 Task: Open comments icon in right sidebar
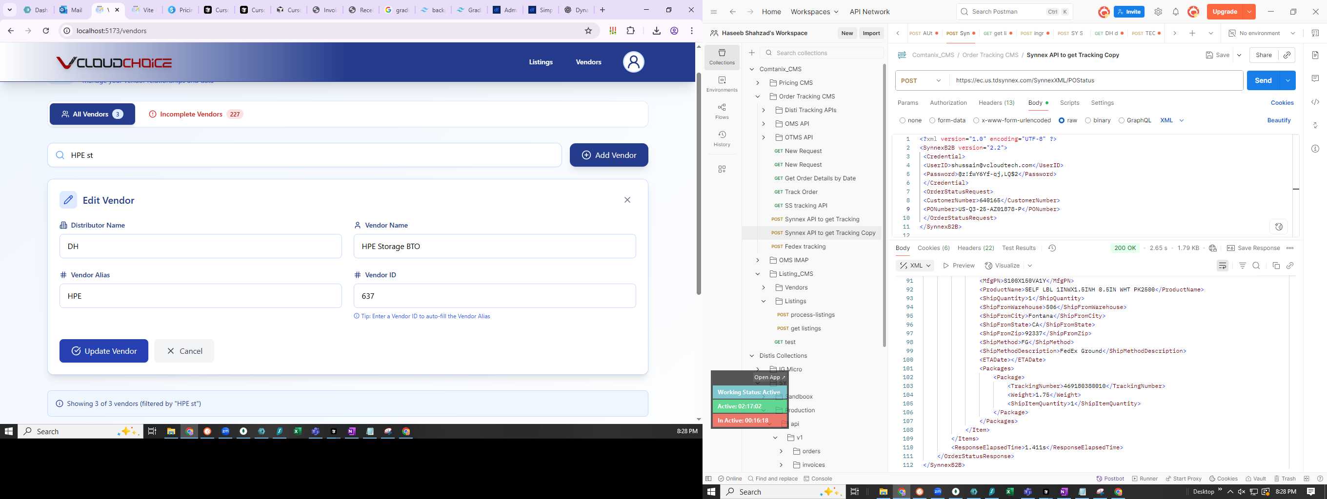click(1315, 79)
